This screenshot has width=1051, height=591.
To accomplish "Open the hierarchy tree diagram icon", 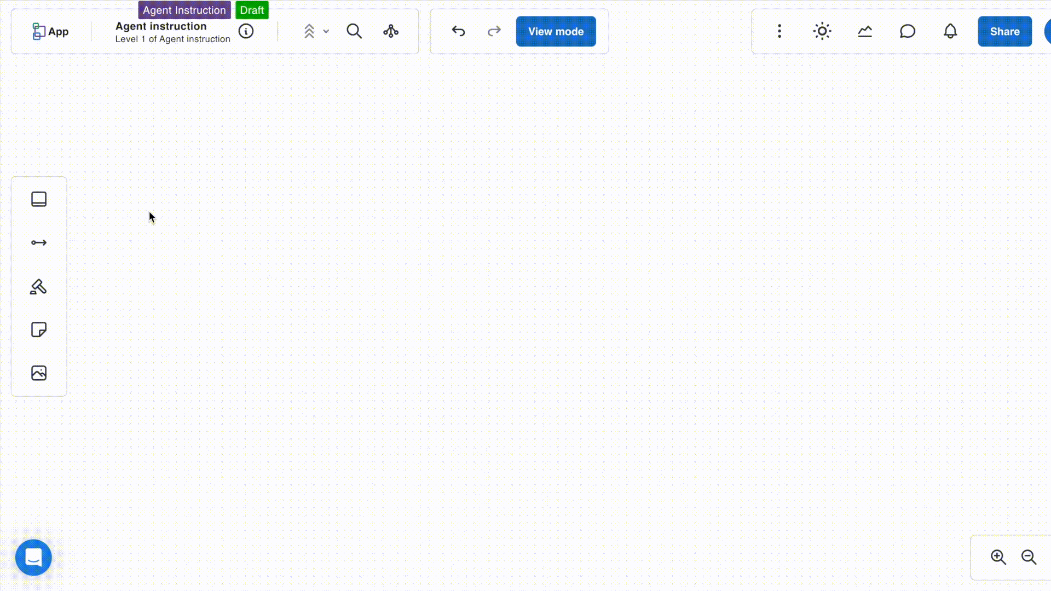I will (x=391, y=31).
